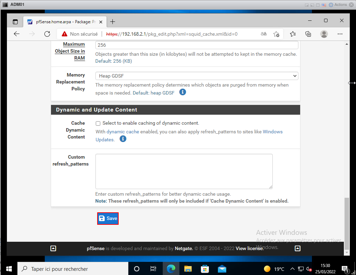356x275 pixels.
Task: Open the Edge Collections icon
Action: coord(308,34)
